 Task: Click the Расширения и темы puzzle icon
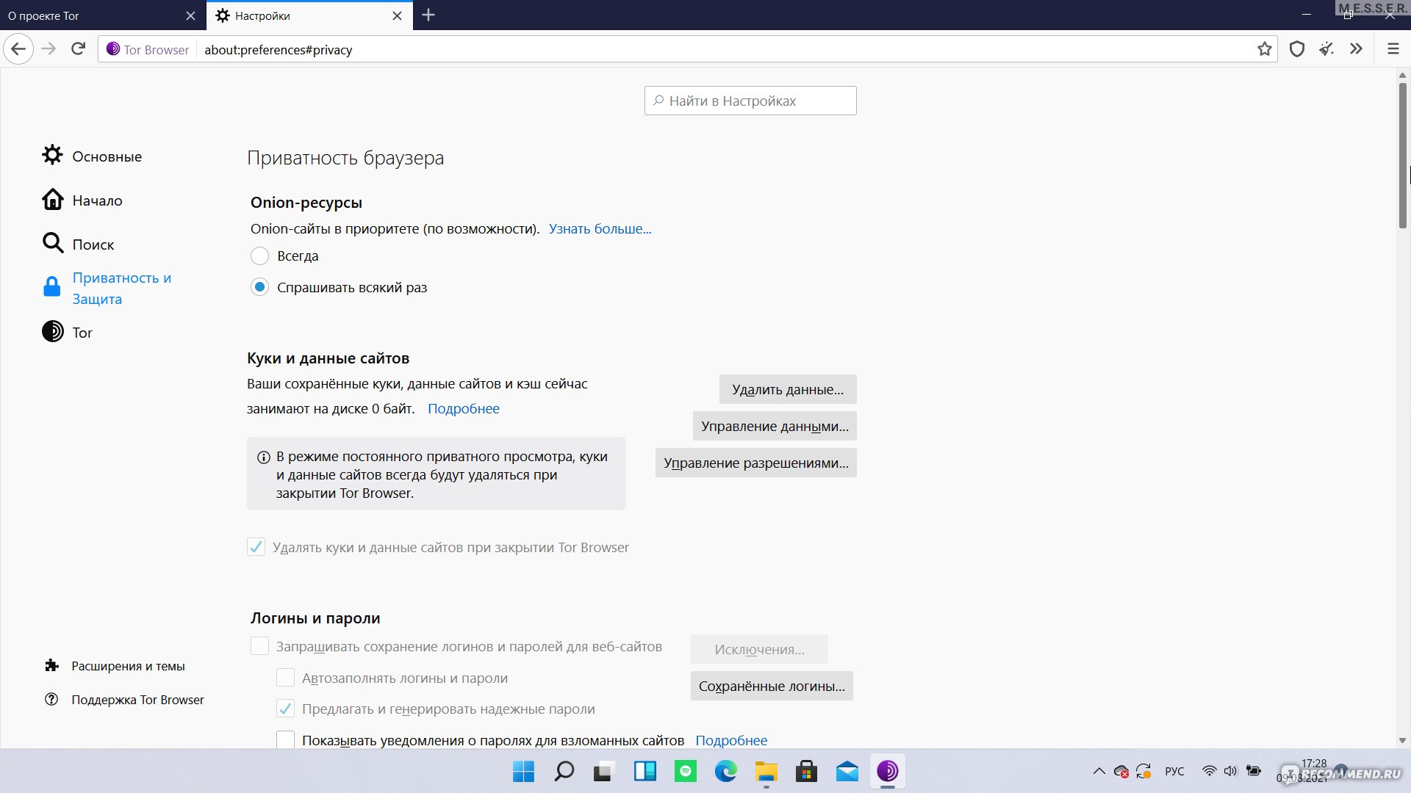(x=51, y=665)
